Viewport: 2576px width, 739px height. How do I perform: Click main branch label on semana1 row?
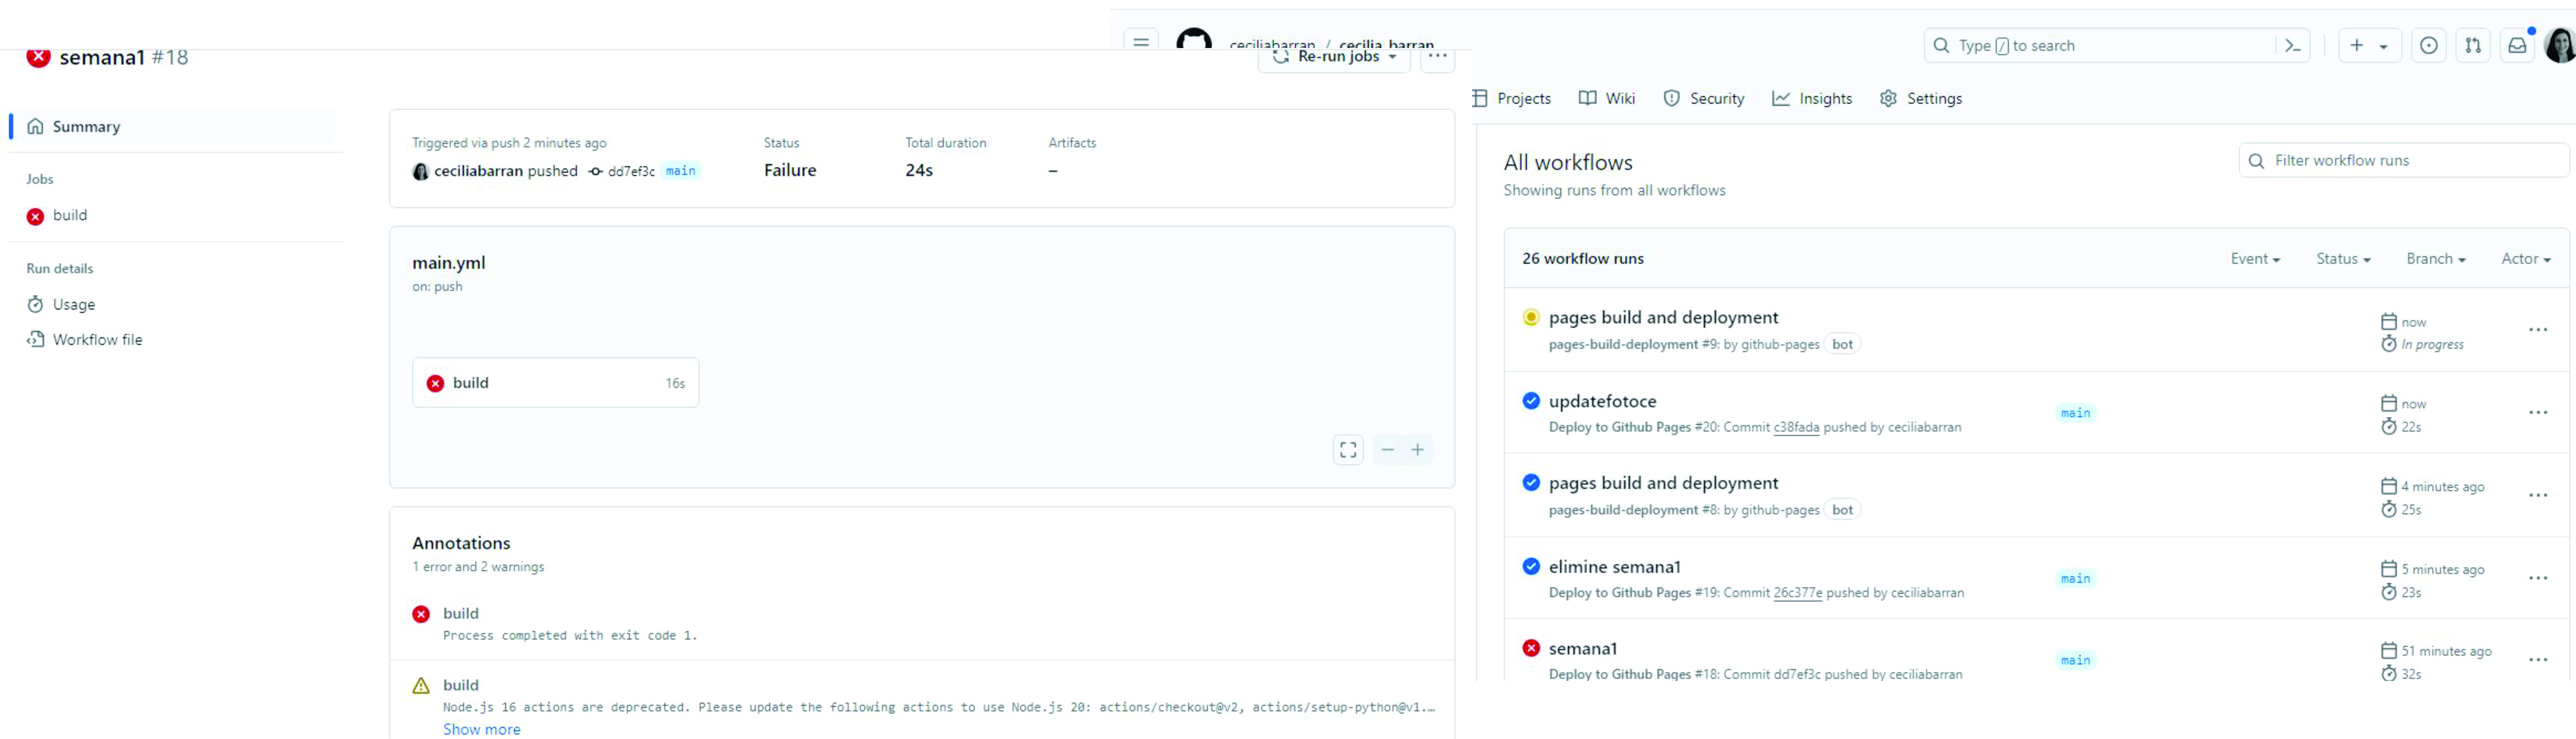[x=2076, y=660]
